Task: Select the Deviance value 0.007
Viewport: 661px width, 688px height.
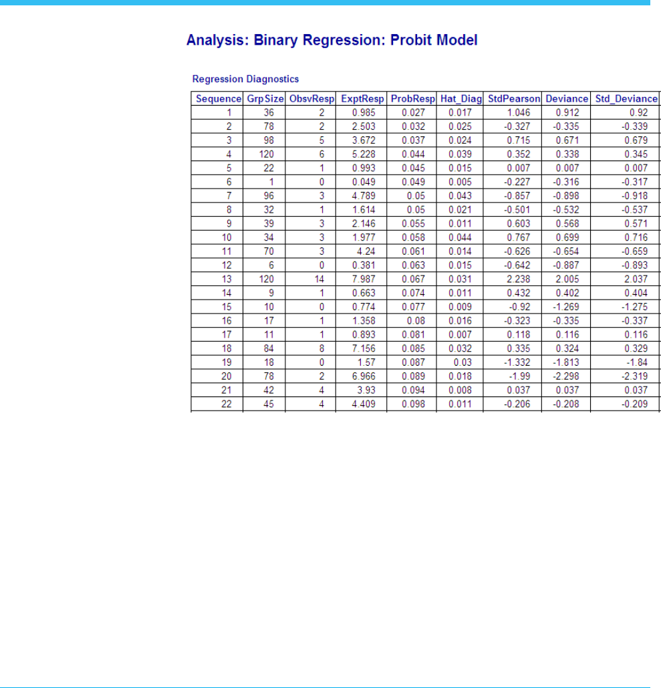Action: click(x=567, y=168)
